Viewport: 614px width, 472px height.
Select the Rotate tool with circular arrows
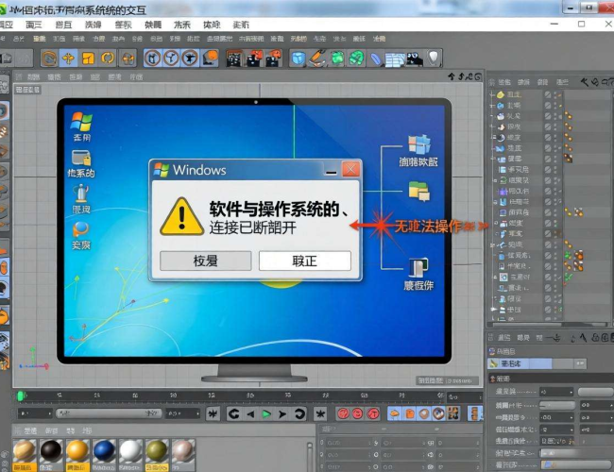[x=108, y=59]
